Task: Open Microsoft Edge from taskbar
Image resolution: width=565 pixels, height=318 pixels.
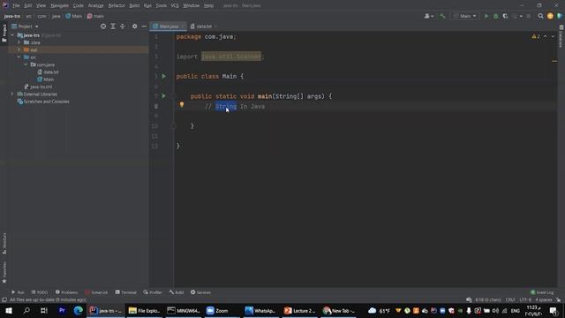Action: coord(79,310)
